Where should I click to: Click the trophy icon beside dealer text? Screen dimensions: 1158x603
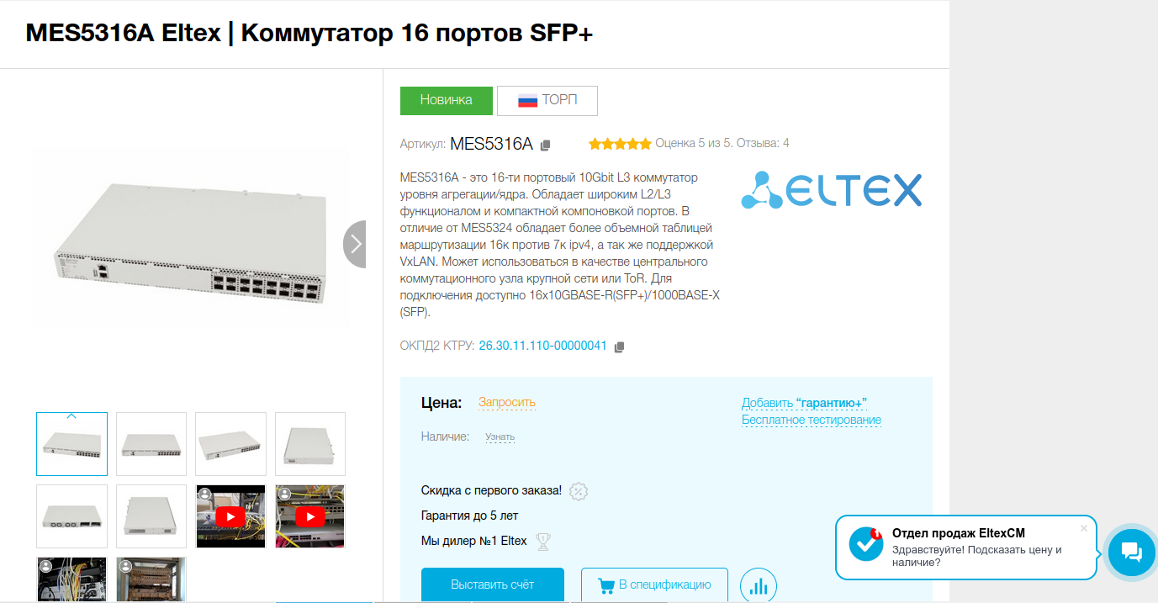543,542
